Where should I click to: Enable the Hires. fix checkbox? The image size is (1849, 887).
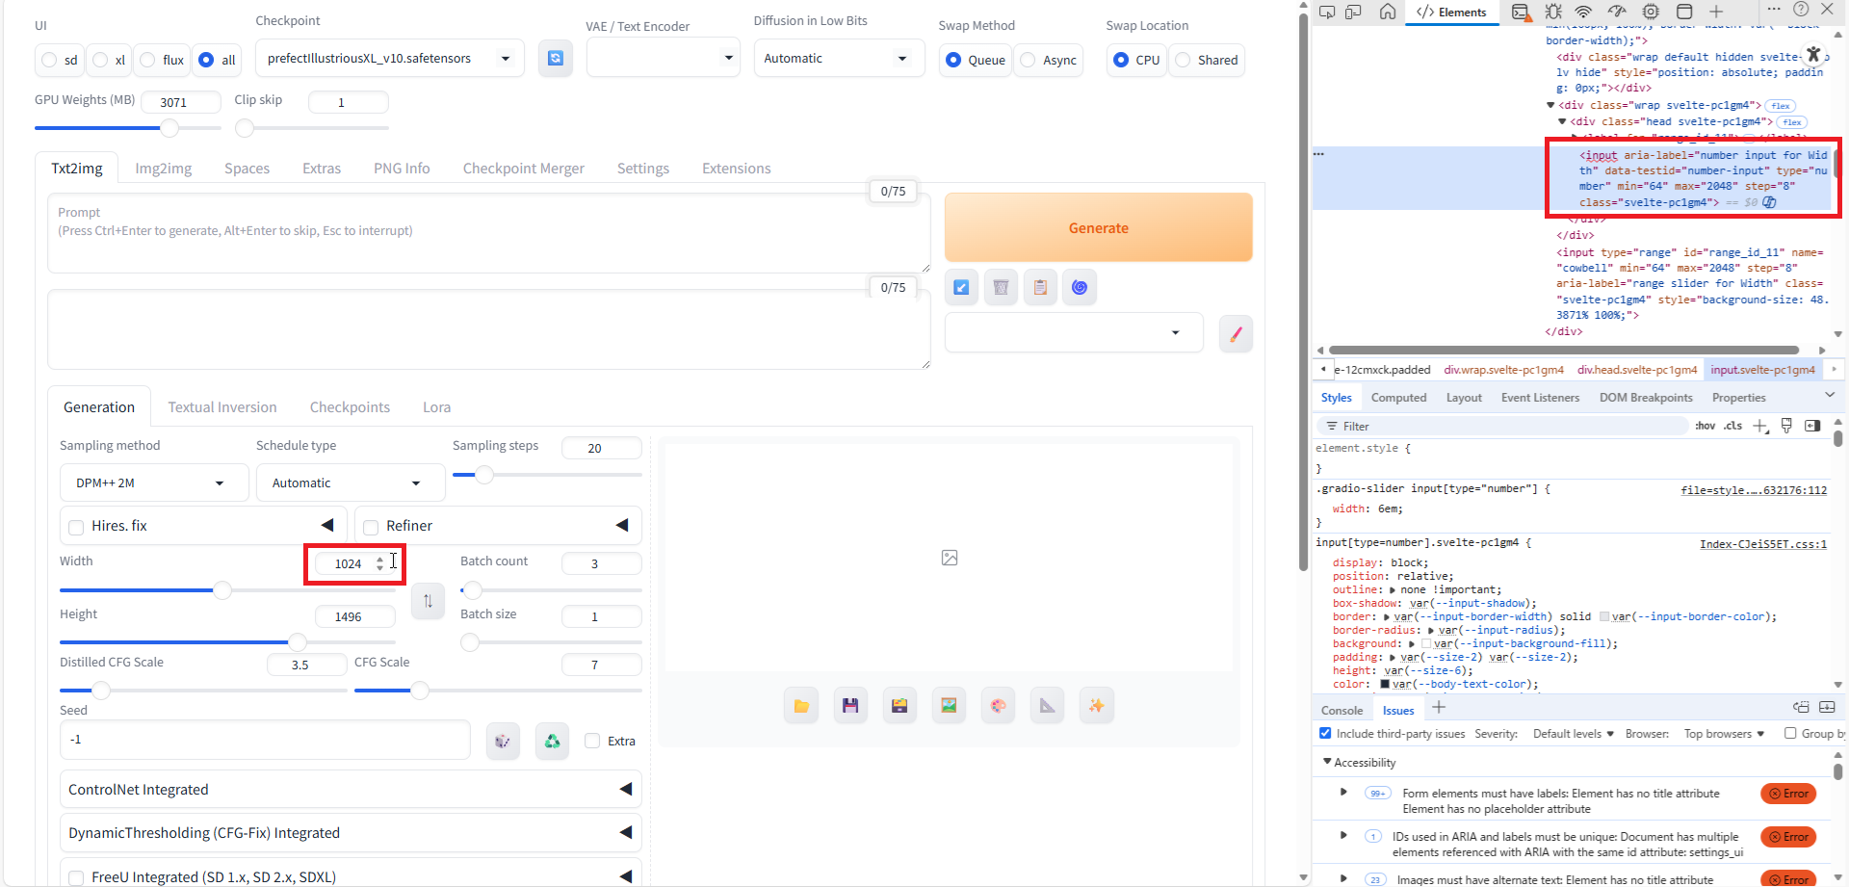pos(77,527)
